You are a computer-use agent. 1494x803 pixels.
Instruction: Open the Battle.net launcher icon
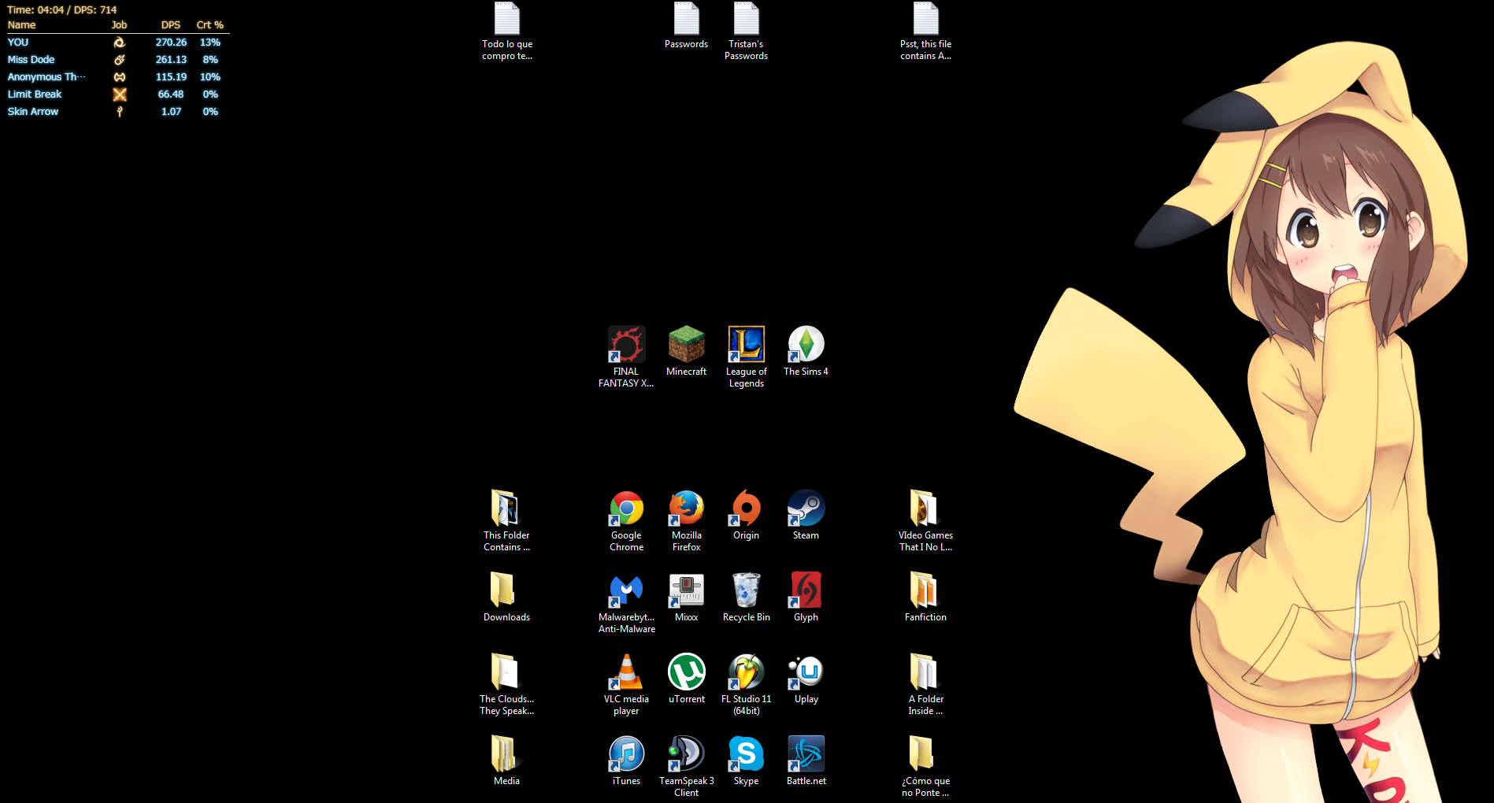point(806,761)
